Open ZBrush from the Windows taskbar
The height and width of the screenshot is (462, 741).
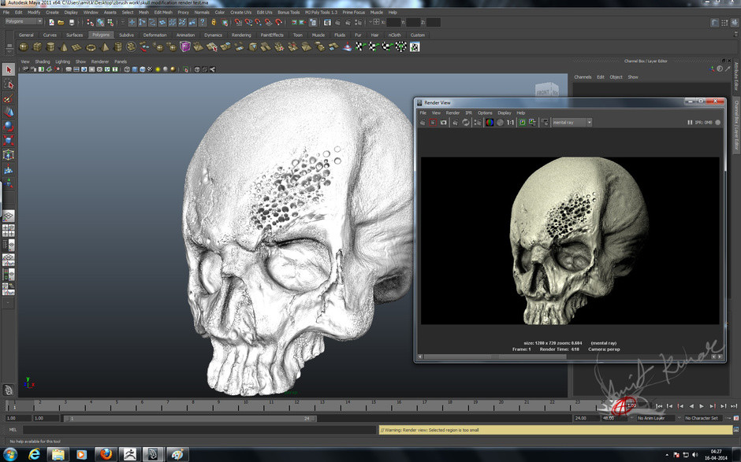pos(128,454)
